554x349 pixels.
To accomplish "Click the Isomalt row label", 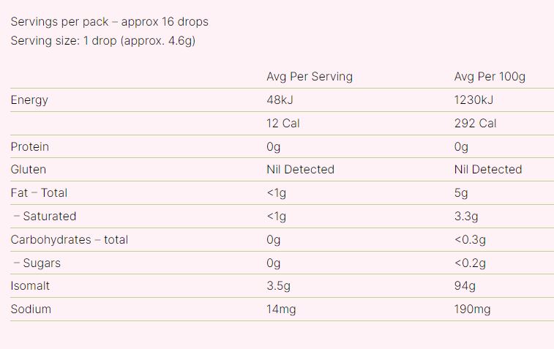I will click(30, 286).
